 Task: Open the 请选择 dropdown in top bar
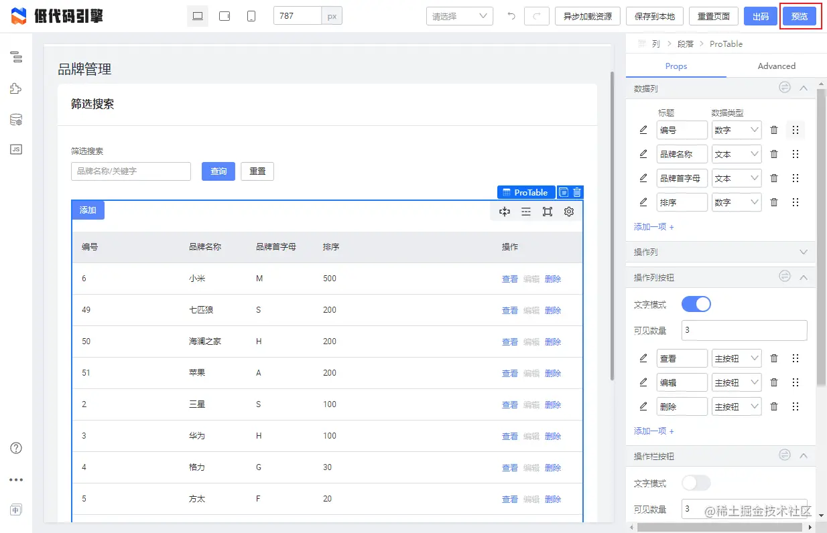pyautogui.click(x=460, y=16)
